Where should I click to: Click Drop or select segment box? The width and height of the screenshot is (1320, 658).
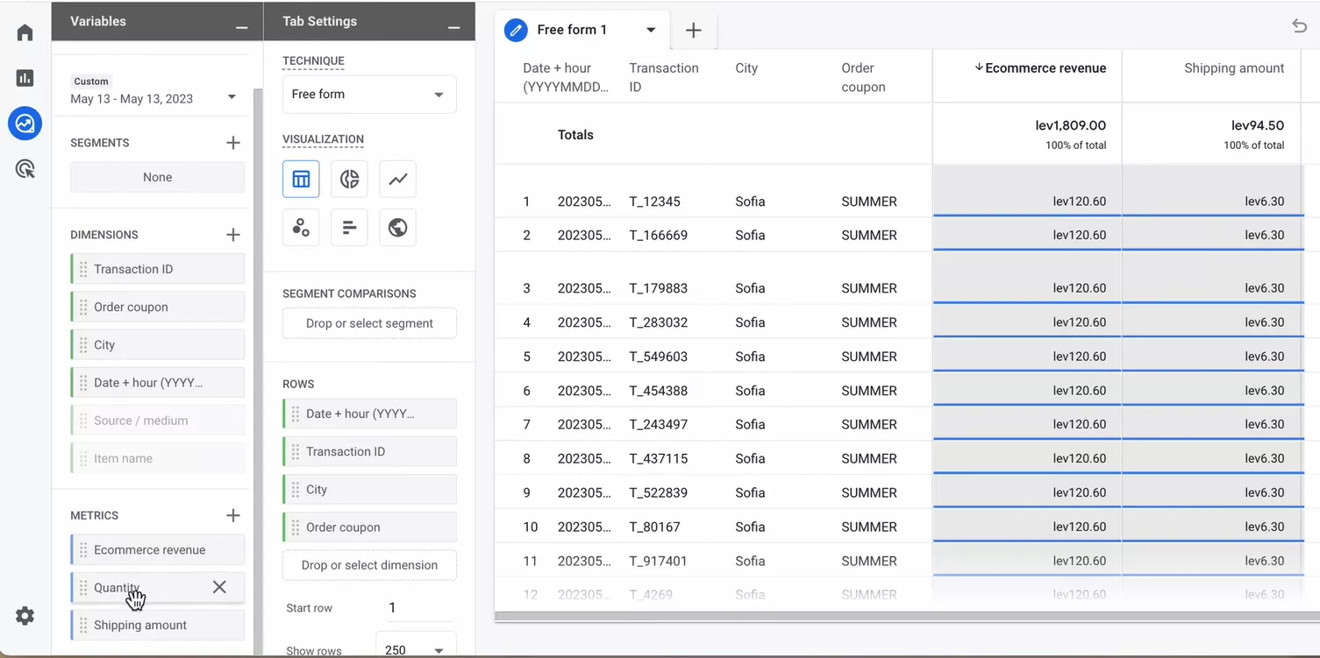(369, 322)
